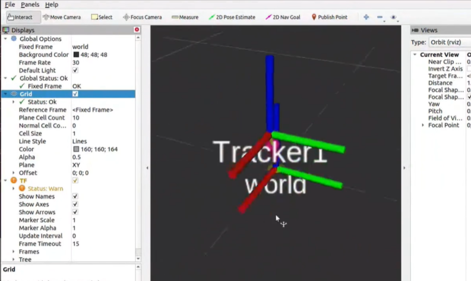Click the minus remove-tool icon
The image size is (471, 281).
coord(380,17)
